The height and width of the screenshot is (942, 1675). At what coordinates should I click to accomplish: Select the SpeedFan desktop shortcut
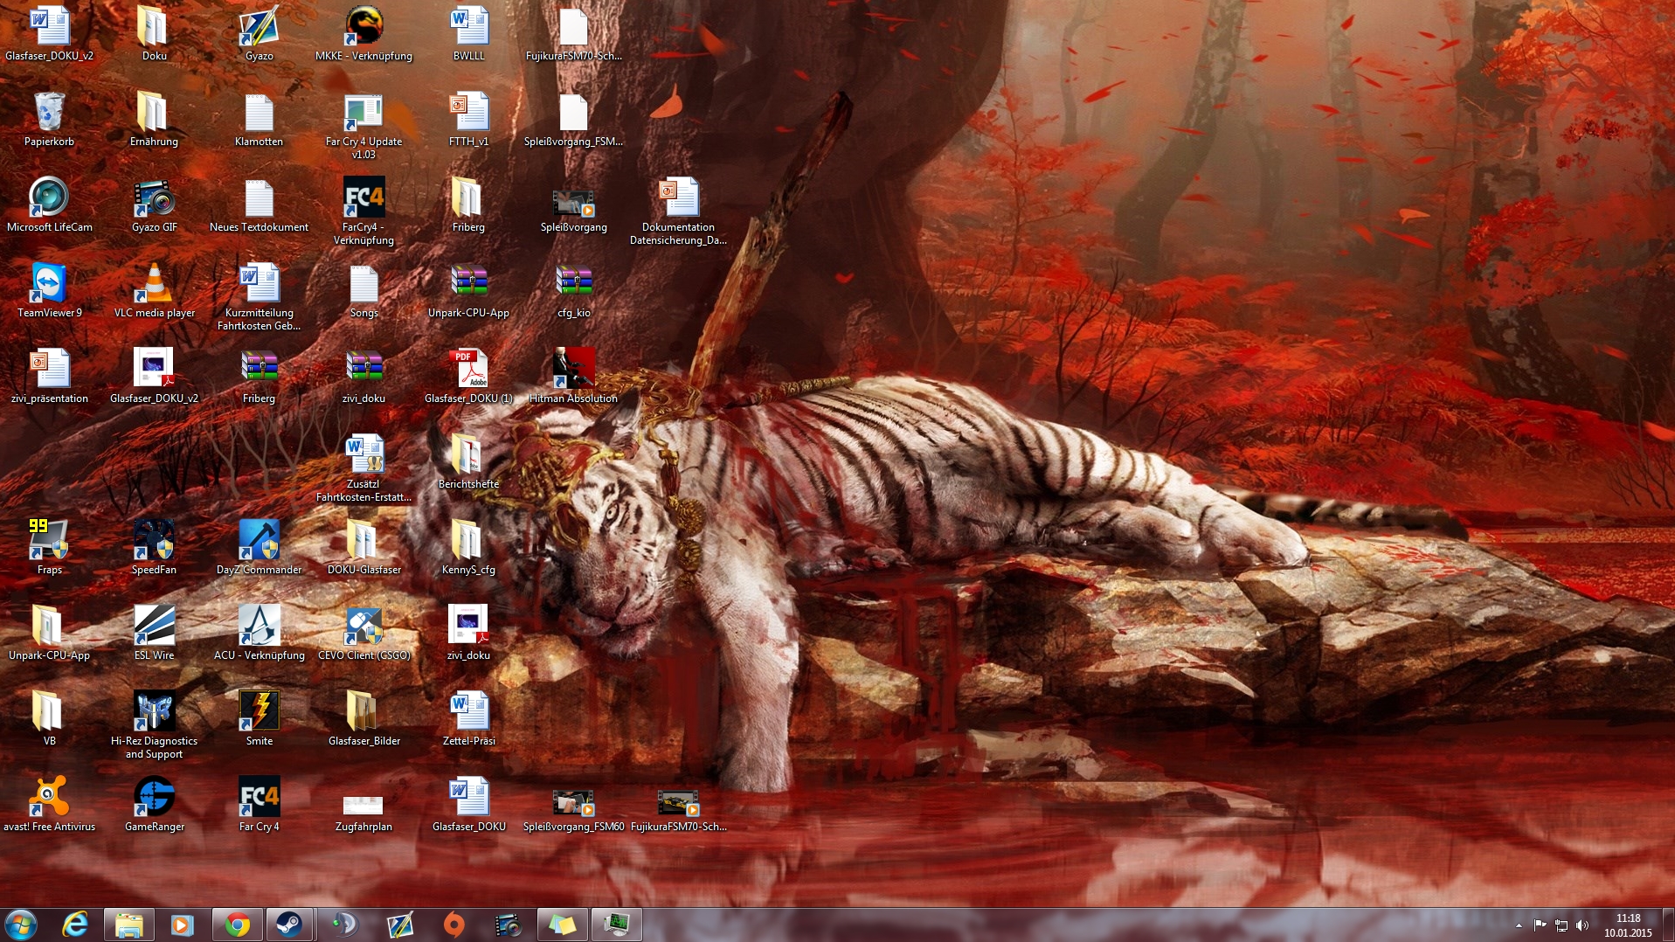154,546
